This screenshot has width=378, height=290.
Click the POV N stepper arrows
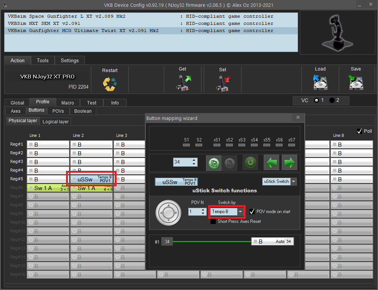click(x=203, y=212)
